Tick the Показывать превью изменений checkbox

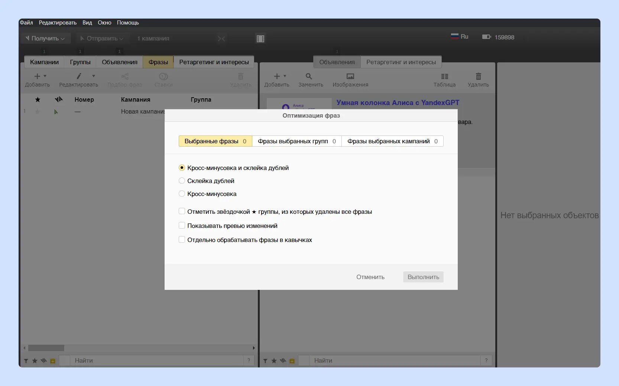coord(182,226)
